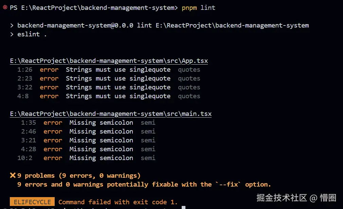Screen dimensions: 343x209
Task: Click the 1:26 error location
Action: (25, 70)
